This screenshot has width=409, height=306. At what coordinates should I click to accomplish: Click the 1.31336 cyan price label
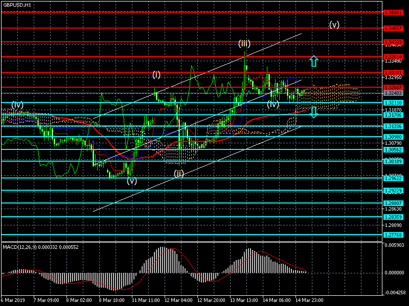pos(393,126)
